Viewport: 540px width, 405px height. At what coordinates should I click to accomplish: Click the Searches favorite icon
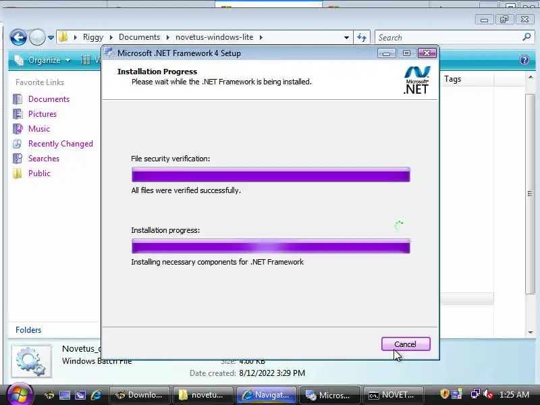(x=18, y=159)
